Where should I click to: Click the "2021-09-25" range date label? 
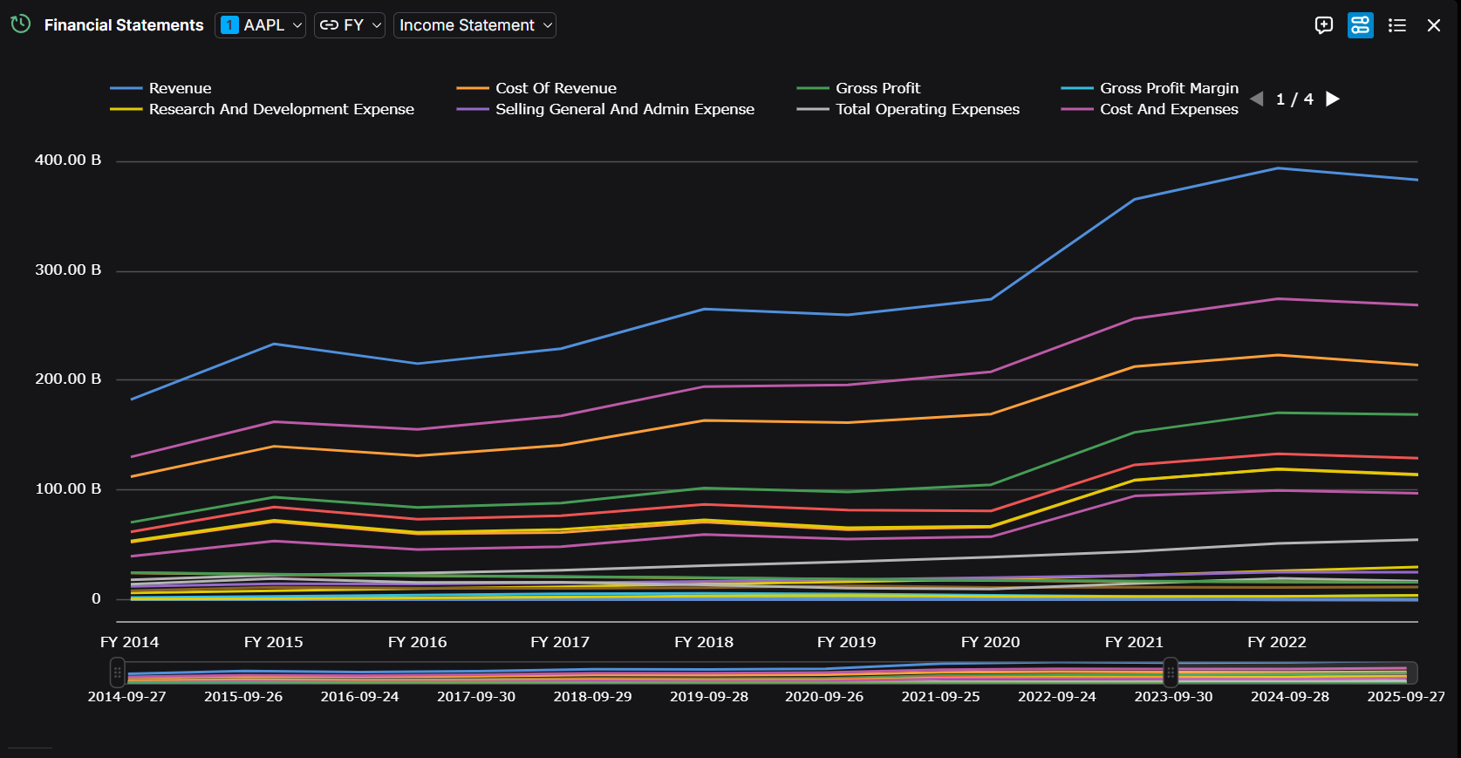941,697
